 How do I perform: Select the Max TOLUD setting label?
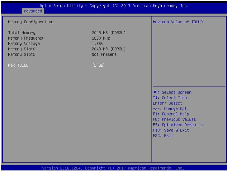click(18, 65)
